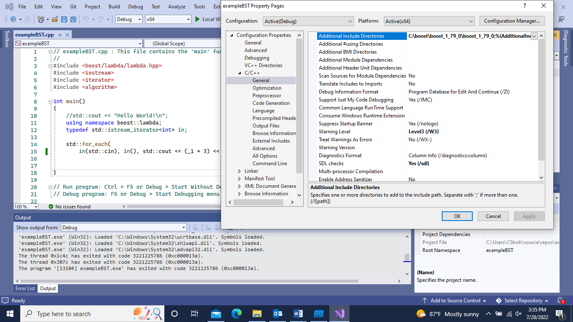Open File Explorer from the taskbar
The height and width of the screenshot is (322, 573).
pyautogui.click(x=257, y=314)
